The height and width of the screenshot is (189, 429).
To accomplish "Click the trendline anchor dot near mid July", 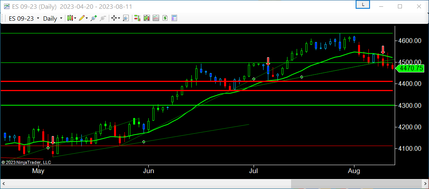I will (x=301, y=77).
